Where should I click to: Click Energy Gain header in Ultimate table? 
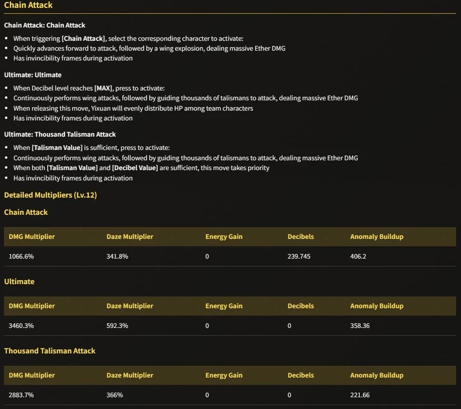pyautogui.click(x=224, y=306)
